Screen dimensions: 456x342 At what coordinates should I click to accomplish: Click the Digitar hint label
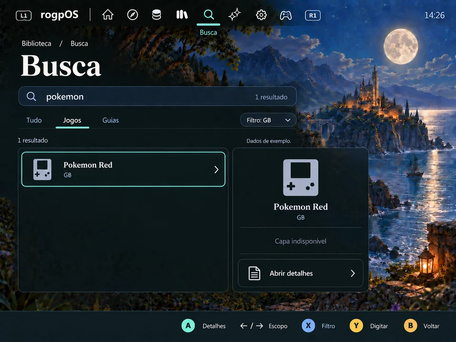click(x=379, y=326)
